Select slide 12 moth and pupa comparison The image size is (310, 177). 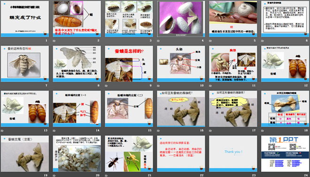tap(285, 64)
